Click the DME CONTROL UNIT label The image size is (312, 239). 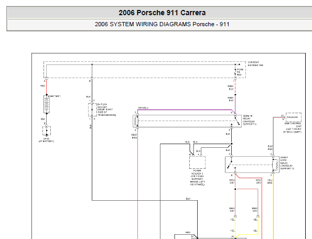[292, 128]
